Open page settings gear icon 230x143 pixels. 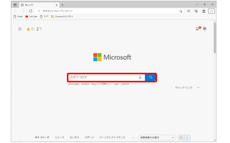coord(205,29)
